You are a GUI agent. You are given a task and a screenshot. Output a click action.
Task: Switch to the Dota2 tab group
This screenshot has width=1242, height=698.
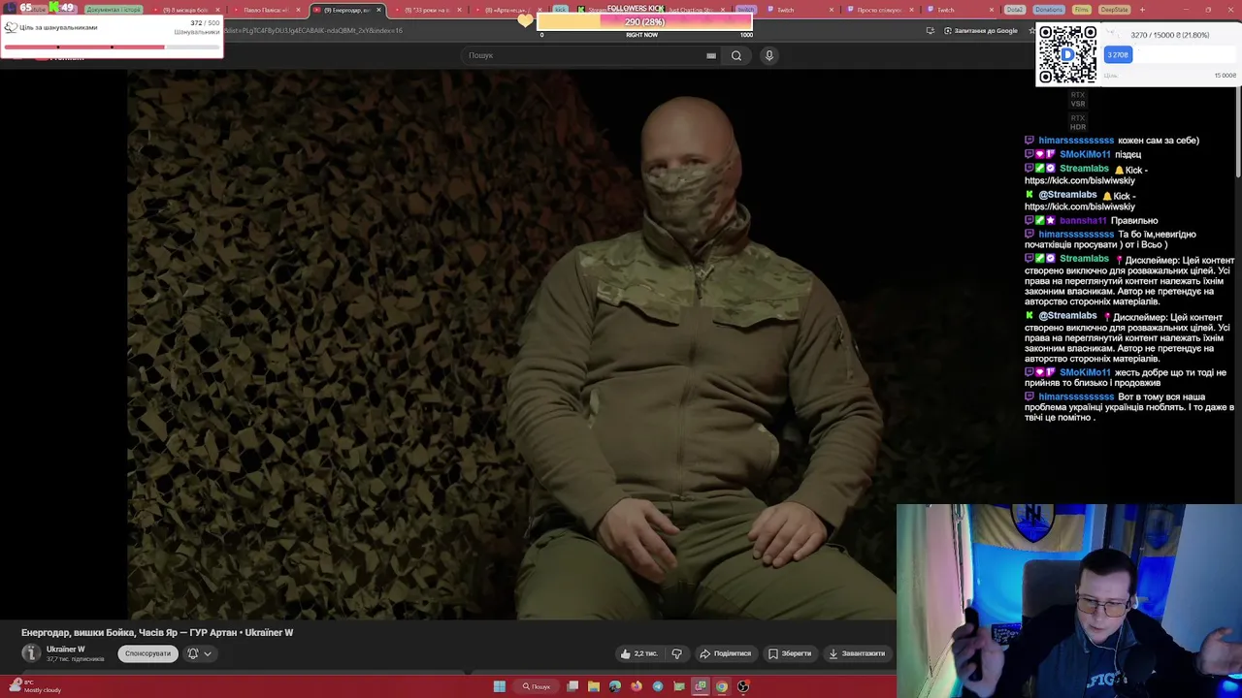pos(1014,10)
